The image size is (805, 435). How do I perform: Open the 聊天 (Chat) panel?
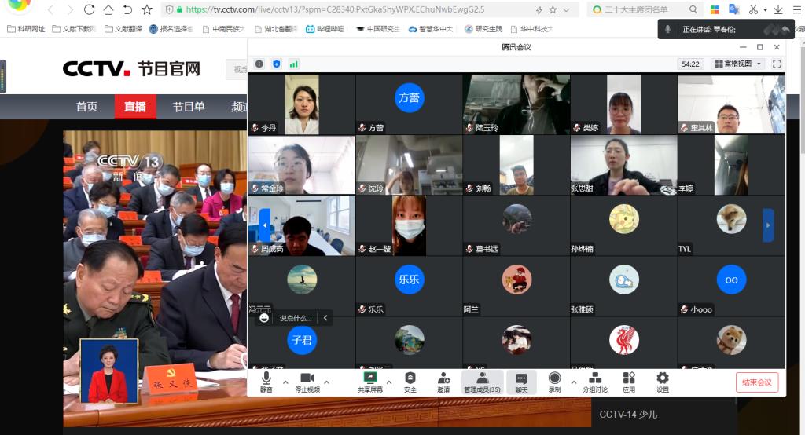coord(521,382)
